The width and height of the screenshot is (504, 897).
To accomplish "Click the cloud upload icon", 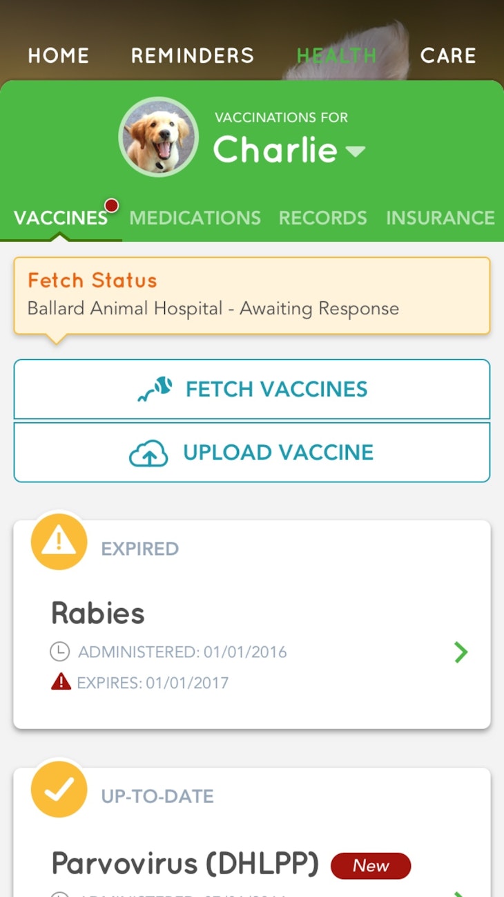I will 148,453.
